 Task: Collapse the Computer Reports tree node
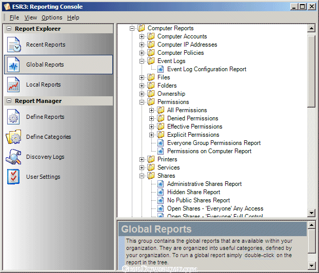click(x=132, y=28)
